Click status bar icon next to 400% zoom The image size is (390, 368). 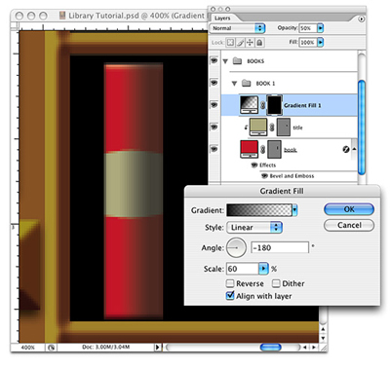click(51, 348)
